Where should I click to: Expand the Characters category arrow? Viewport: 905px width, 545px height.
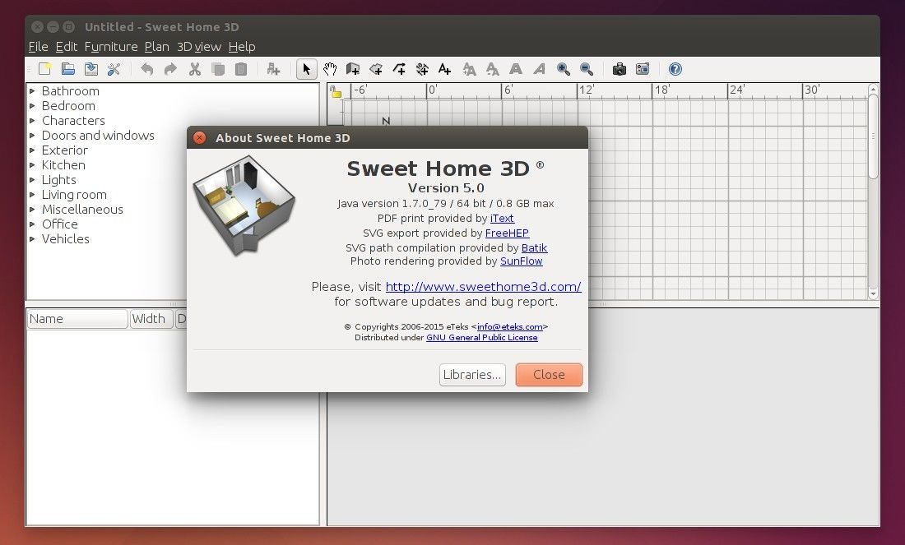point(32,121)
